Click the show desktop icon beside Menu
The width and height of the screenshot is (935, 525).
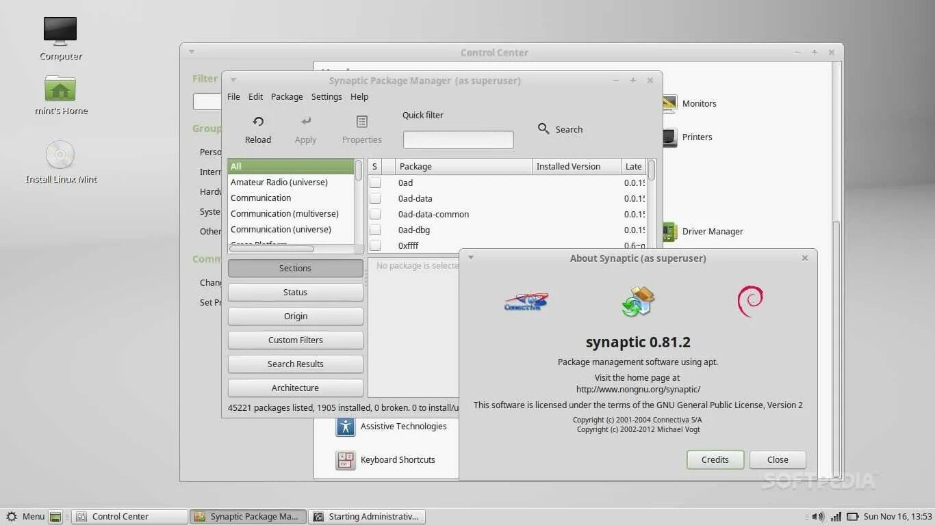click(56, 517)
